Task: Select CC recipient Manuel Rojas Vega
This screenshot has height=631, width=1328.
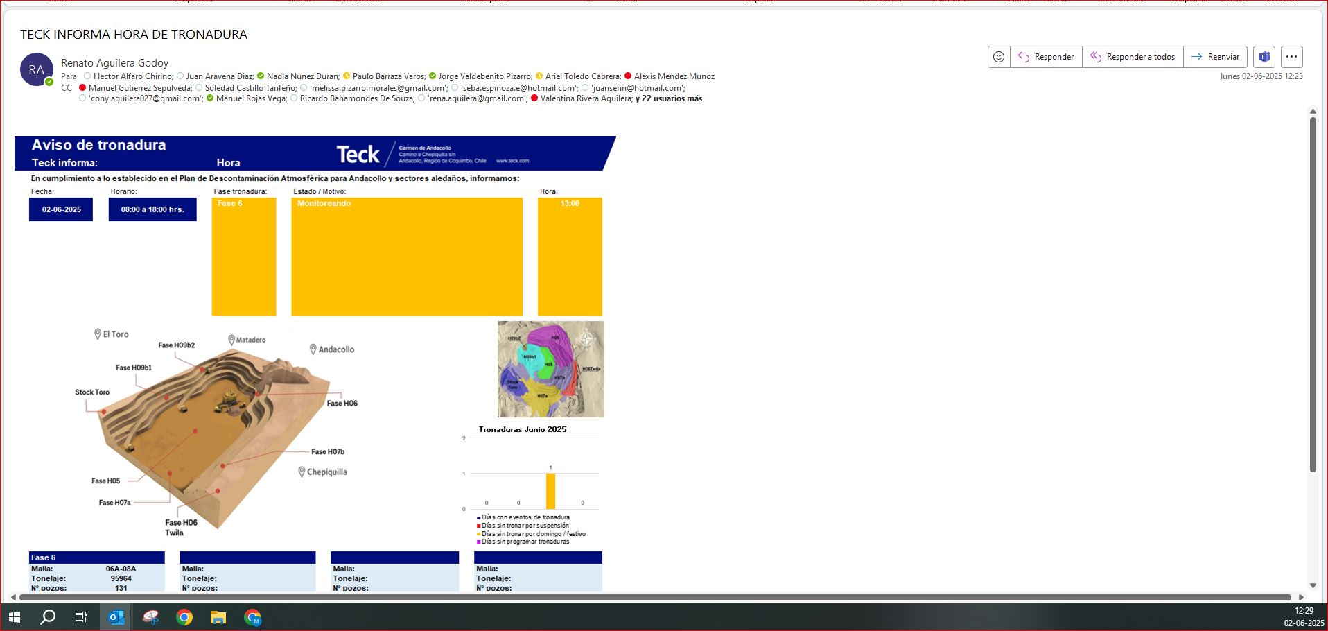Action: pyautogui.click(x=251, y=98)
